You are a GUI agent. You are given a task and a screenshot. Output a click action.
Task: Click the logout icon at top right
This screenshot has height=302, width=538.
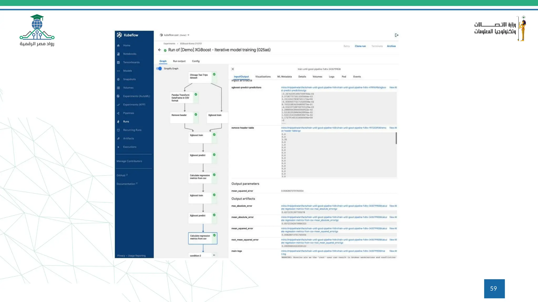396,35
